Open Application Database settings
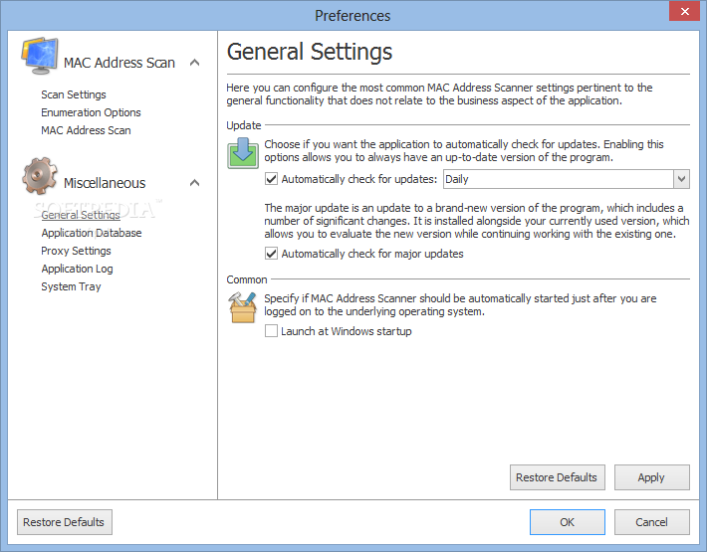Screen dimensions: 707x552 tap(92, 233)
